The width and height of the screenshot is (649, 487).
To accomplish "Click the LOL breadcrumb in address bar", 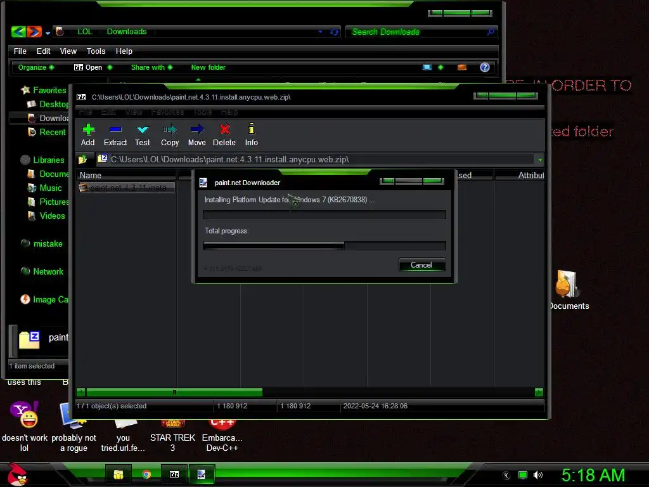I will tap(85, 32).
